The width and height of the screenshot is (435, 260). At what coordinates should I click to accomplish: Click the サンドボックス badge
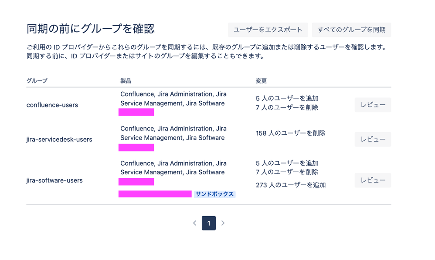[x=215, y=194]
